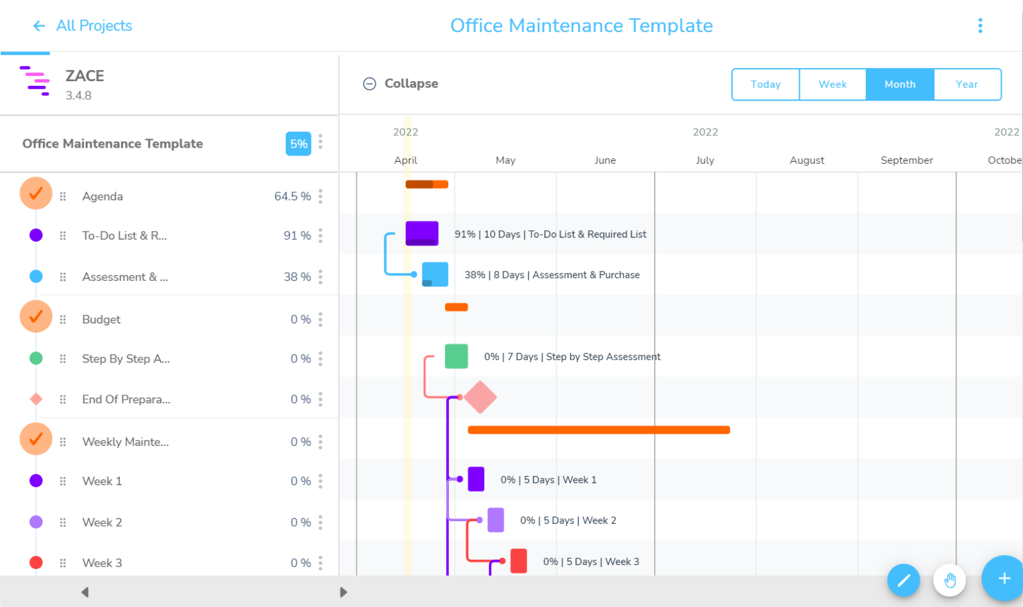This screenshot has height=607, width=1023.
Task: Click the purple status dot beside To-Do List
Action: click(x=36, y=235)
